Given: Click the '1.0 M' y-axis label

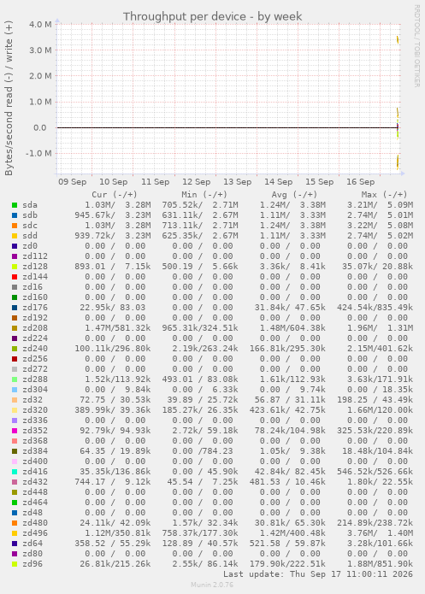Looking at the screenshot, I should [40, 102].
